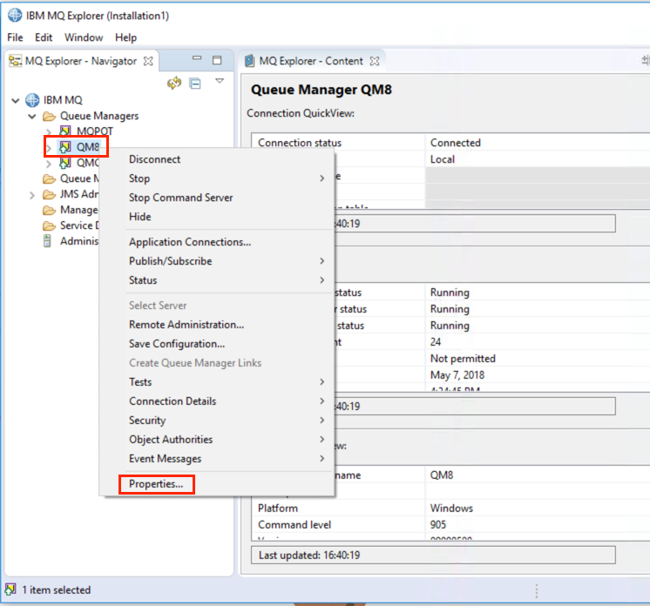The height and width of the screenshot is (606, 650).
Task: Close the MQ Explorer - Navigator tab
Action: (x=148, y=61)
